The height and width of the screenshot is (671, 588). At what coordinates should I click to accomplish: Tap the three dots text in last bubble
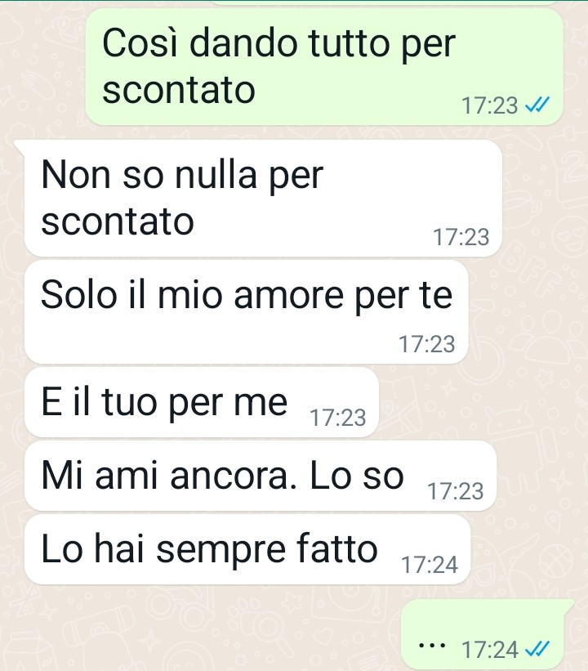click(432, 645)
